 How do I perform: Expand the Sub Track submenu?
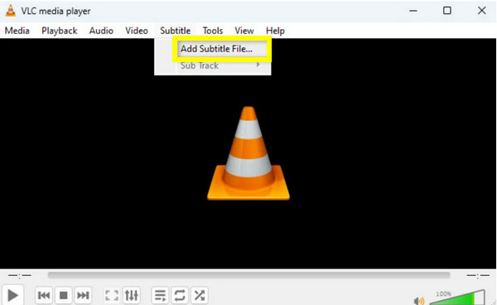tap(222, 65)
